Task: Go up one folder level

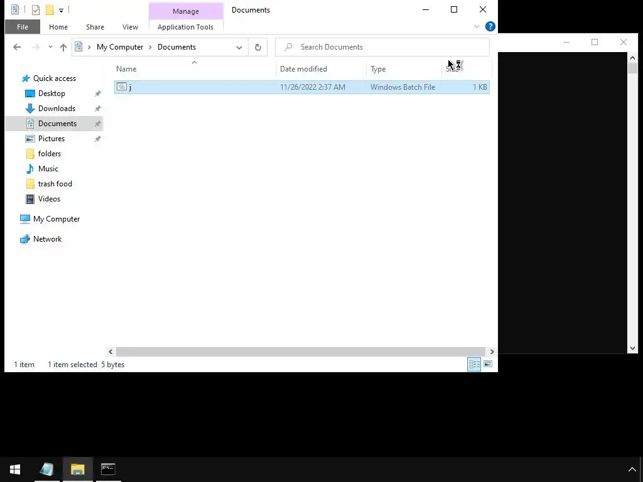Action: (63, 47)
